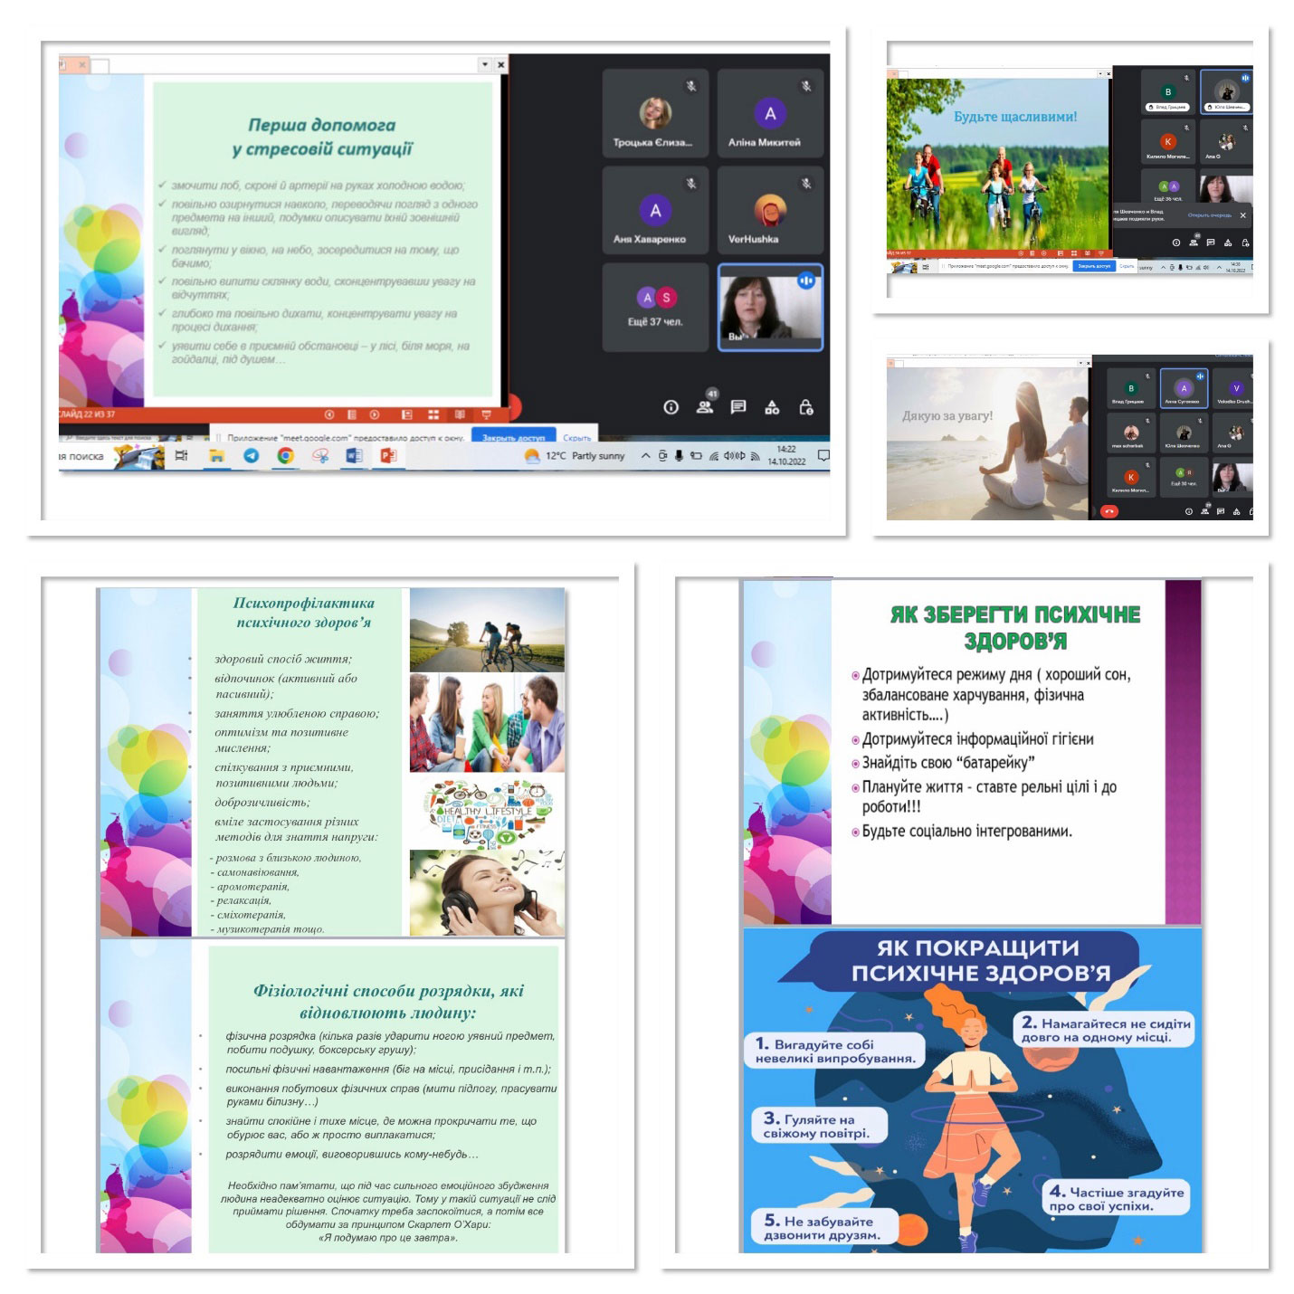Open chat panel in large Meet window

click(738, 407)
